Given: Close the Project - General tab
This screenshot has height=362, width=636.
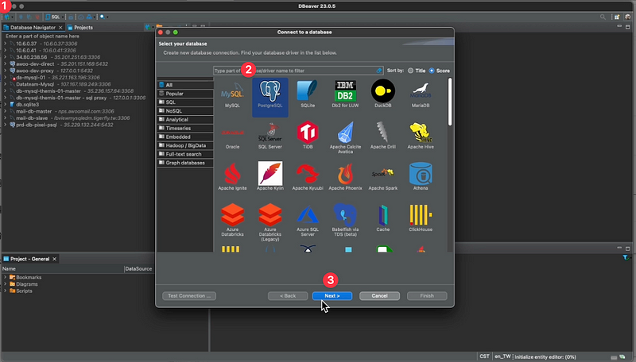Looking at the screenshot, I should point(54,259).
